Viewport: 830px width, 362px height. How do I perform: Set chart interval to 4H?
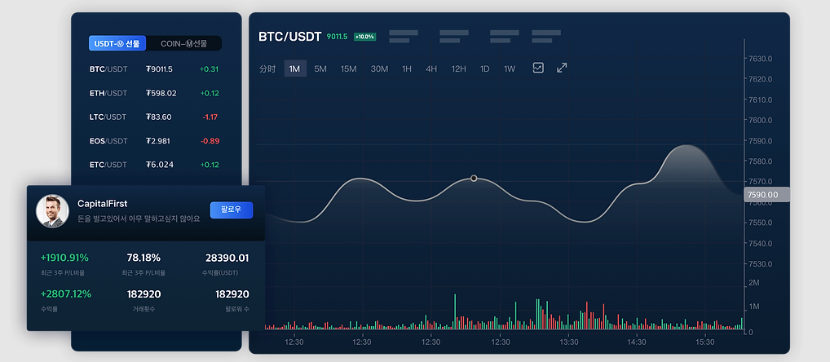(431, 69)
